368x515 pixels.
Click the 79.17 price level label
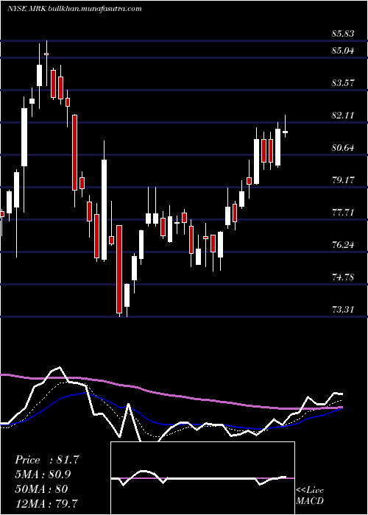344,180
